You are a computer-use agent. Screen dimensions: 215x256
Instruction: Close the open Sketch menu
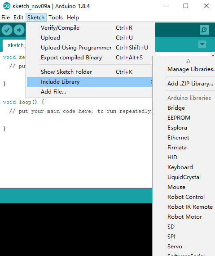36,17
